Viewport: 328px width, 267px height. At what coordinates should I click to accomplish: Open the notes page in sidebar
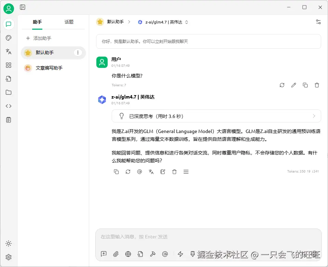pyautogui.click(x=9, y=120)
